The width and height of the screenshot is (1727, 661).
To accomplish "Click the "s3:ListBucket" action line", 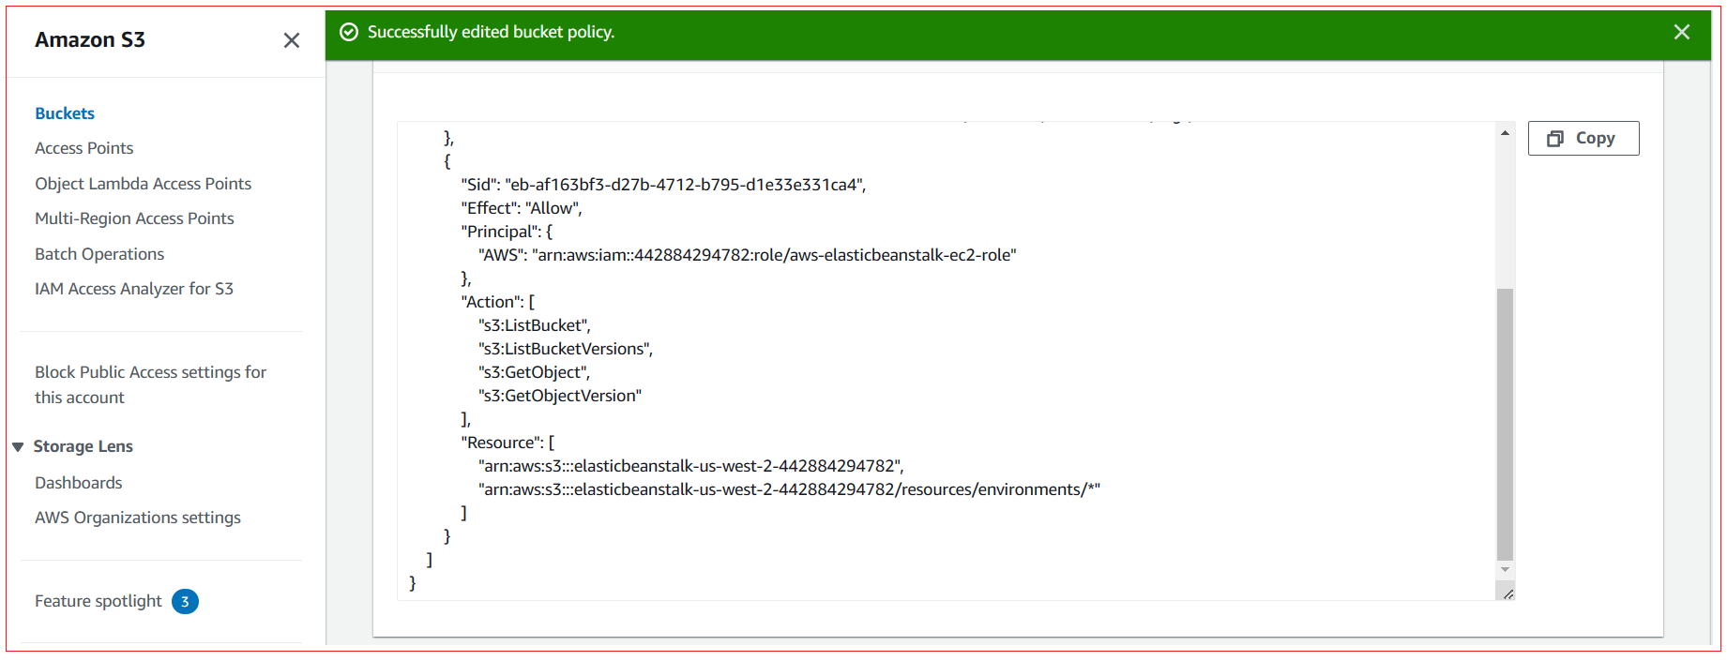I will pos(535,325).
